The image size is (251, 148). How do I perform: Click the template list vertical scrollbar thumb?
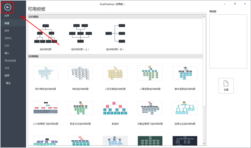click(x=204, y=62)
